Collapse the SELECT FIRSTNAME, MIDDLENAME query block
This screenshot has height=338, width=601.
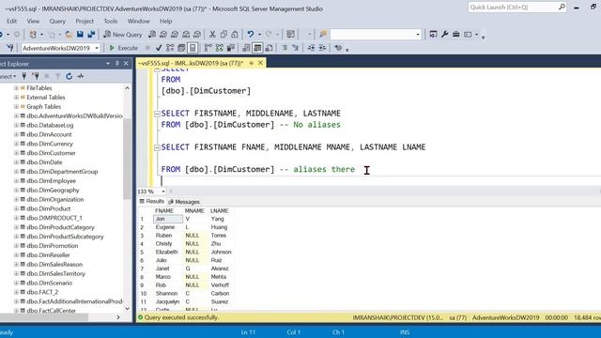point(157,114)
